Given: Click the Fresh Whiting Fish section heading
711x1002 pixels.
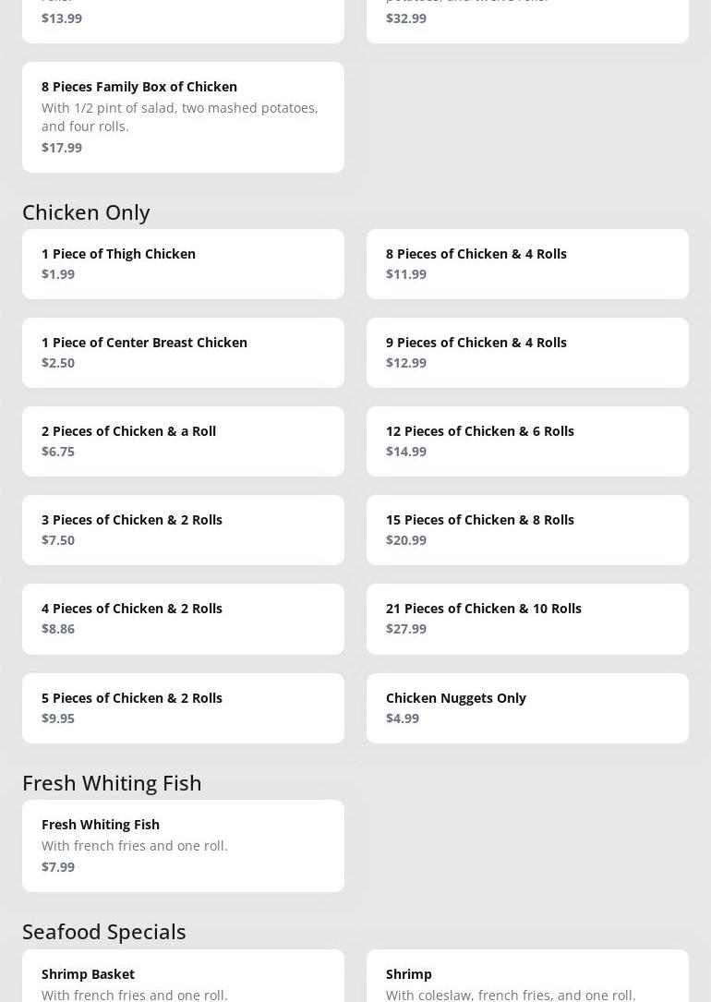Looking at the screenshot, I should 112,782.
